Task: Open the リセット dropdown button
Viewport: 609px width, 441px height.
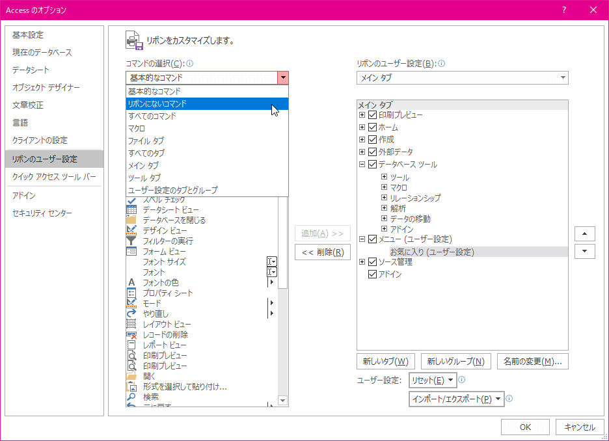Action: [433, 380]
